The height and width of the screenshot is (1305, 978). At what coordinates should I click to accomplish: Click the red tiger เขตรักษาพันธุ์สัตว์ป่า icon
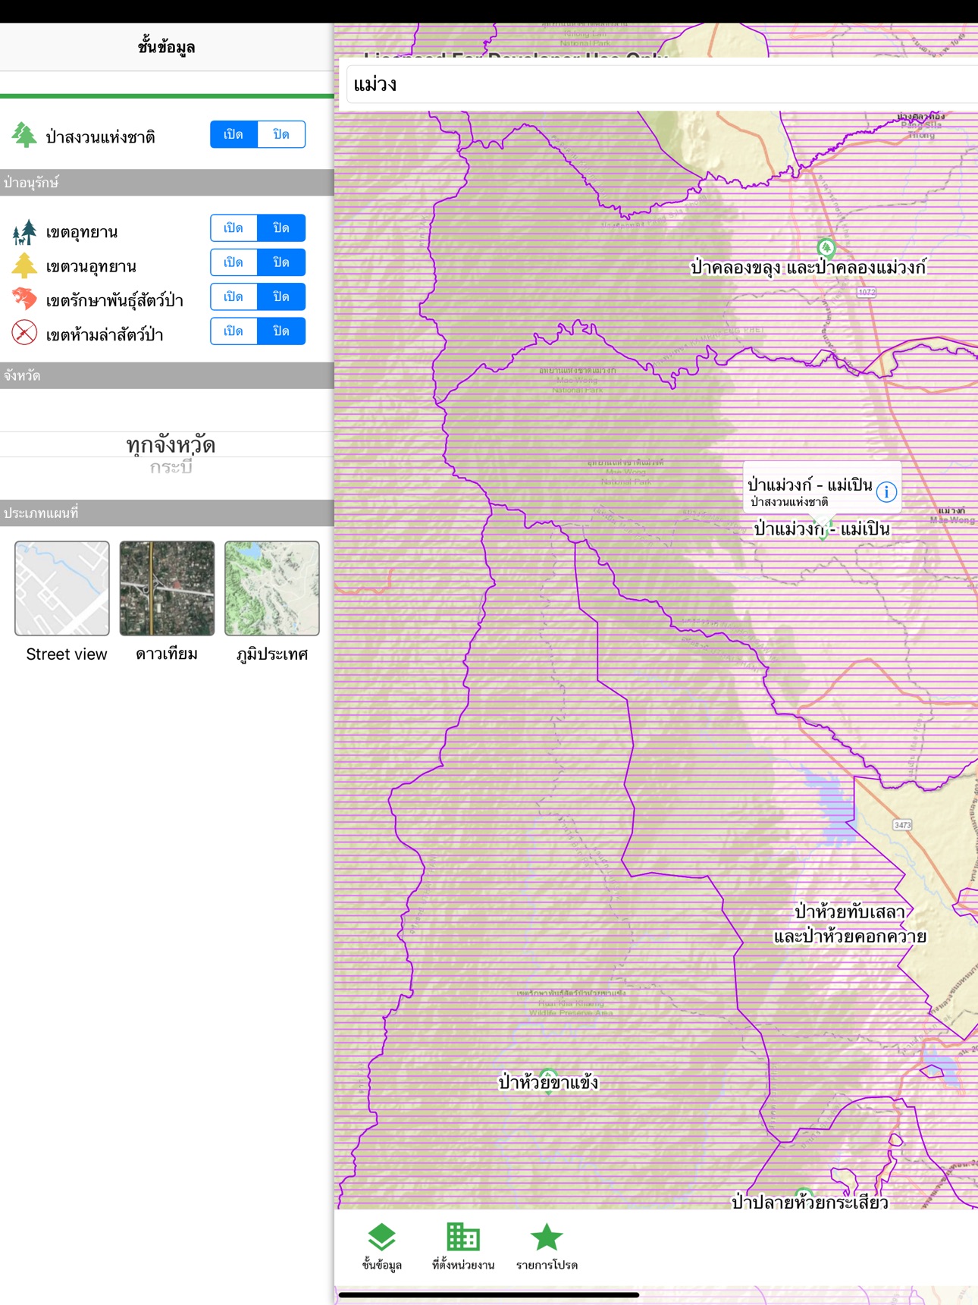coord(24,299)
